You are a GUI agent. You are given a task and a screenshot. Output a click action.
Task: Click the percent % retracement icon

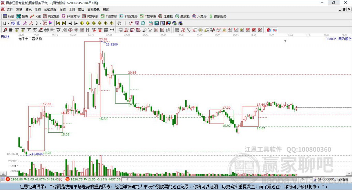point(189,30)
